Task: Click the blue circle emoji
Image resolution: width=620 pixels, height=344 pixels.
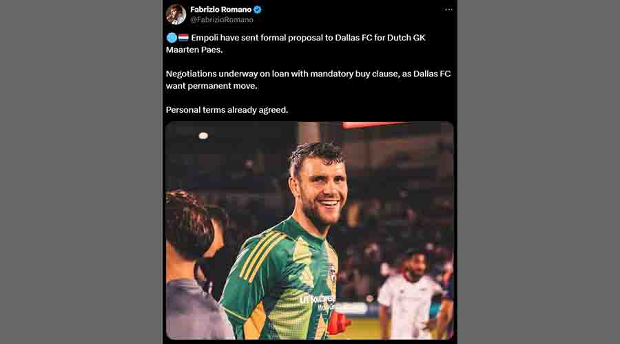Action: pos(172,38)
